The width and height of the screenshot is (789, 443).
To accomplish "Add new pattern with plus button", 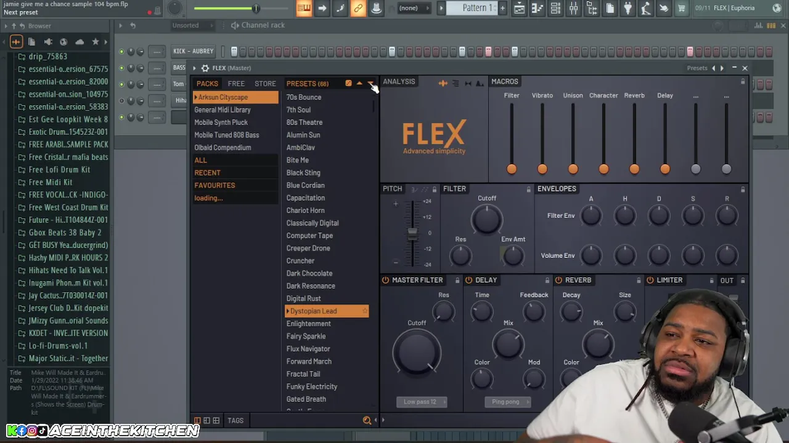I will coord(502,8).
